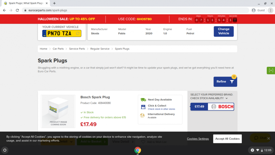Open Service Parts breadcrumb link

[77, 49]
